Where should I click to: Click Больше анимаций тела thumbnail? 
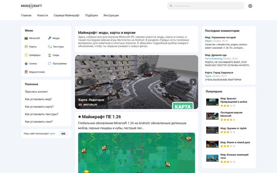click(x=212, y=158)
